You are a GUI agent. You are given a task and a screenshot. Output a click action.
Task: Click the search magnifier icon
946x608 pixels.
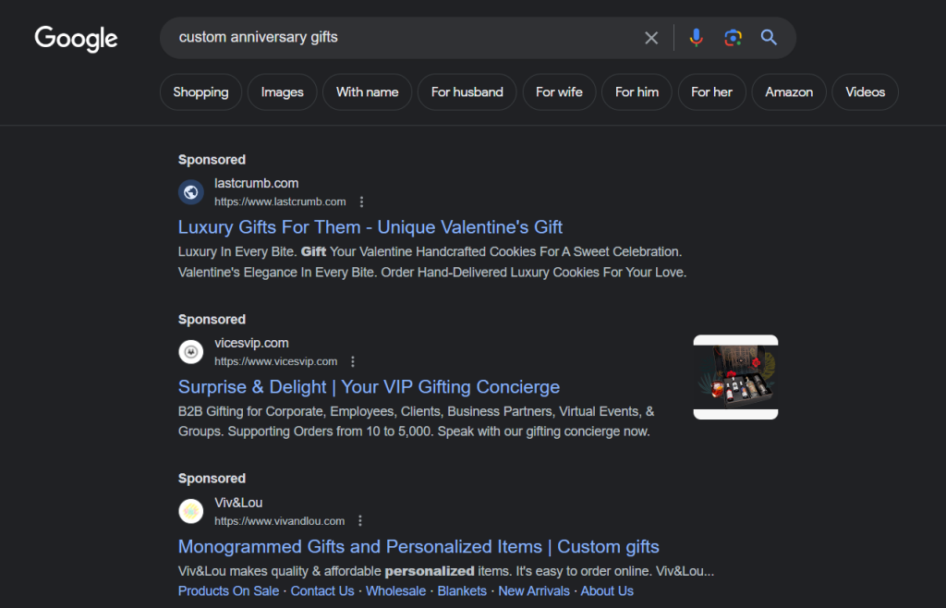769,37
